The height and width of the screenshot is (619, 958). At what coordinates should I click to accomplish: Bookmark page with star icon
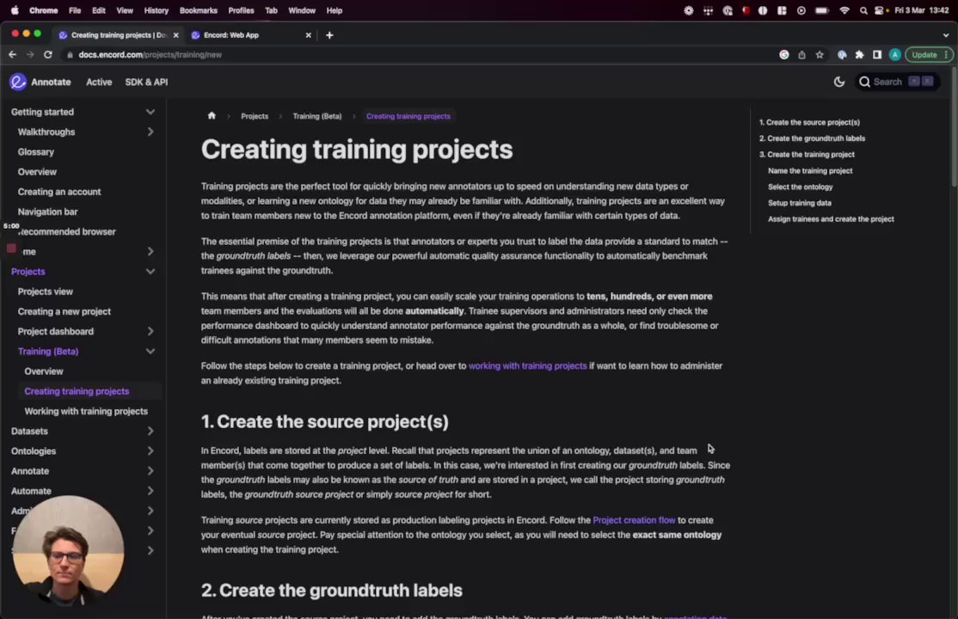click(820, 55)
